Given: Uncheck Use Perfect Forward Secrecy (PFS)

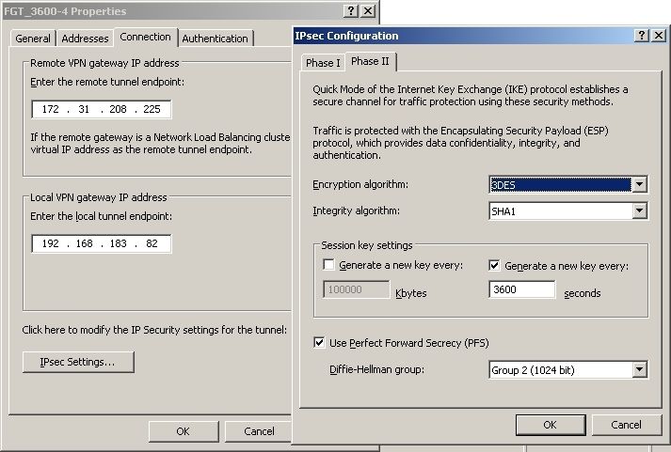Looking at the screenshot, I should (x=319, y=343).
